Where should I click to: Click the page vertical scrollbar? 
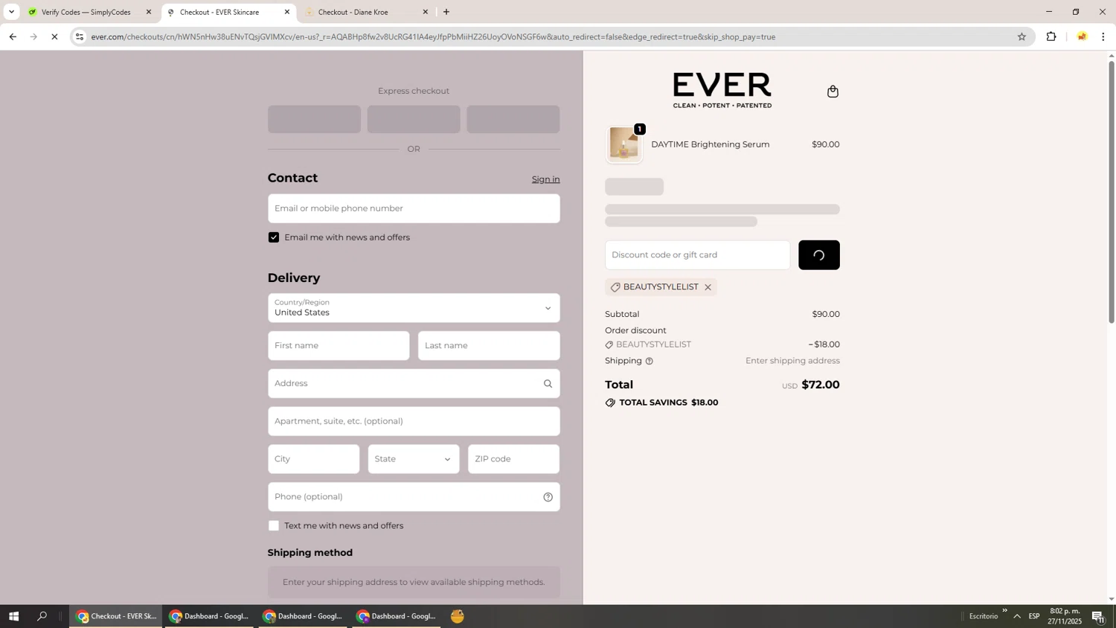pyautogui.click(x=1112, y=192)
